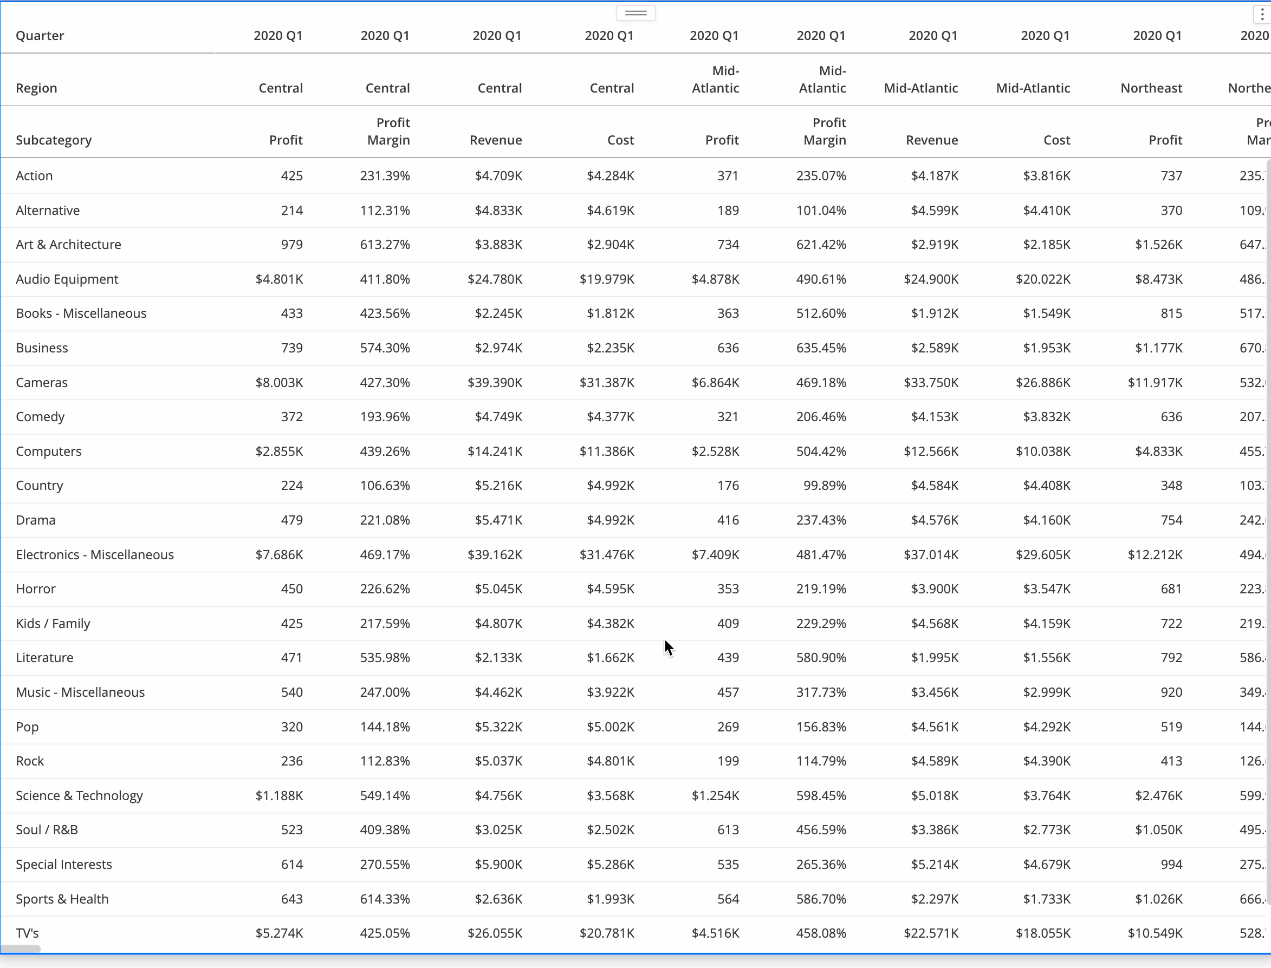The image size is (1271, 968).
Task: Click the TV's Central revenue value $26.055K
Action: (495, 933)
